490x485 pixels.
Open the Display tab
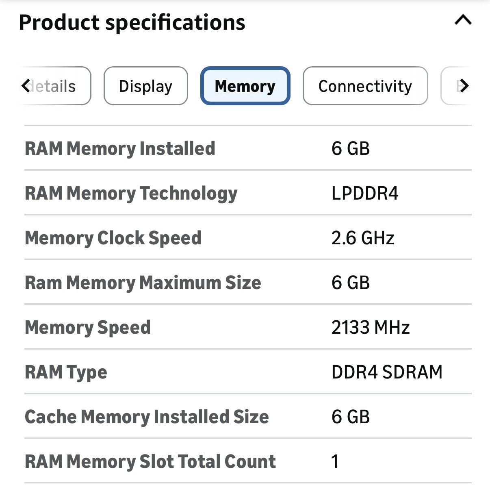click(145, 86)
